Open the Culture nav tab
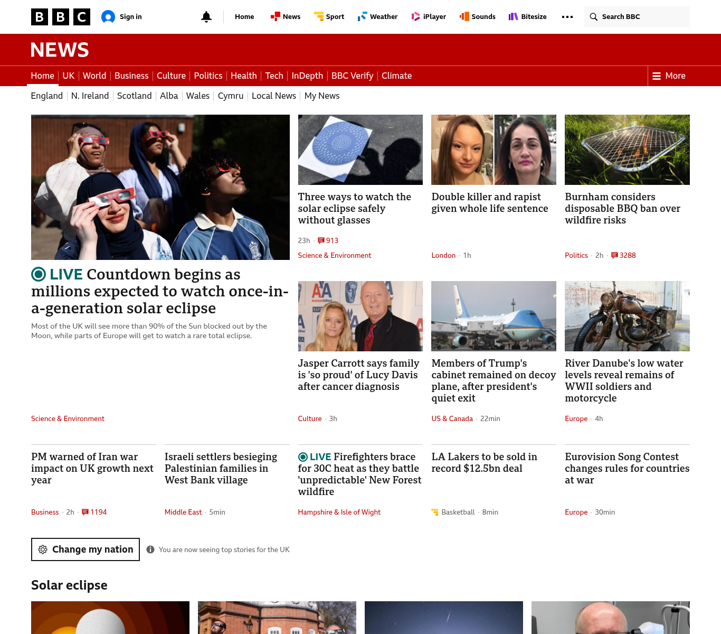Screen dimensions: 721x634 coord(171,76)
